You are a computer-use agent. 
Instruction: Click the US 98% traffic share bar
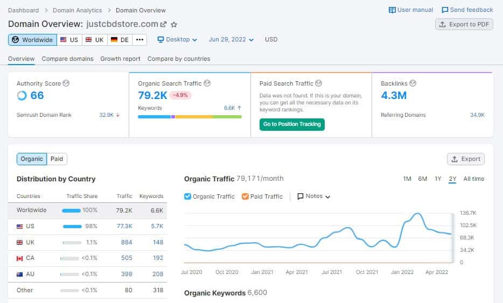point(72,227)
